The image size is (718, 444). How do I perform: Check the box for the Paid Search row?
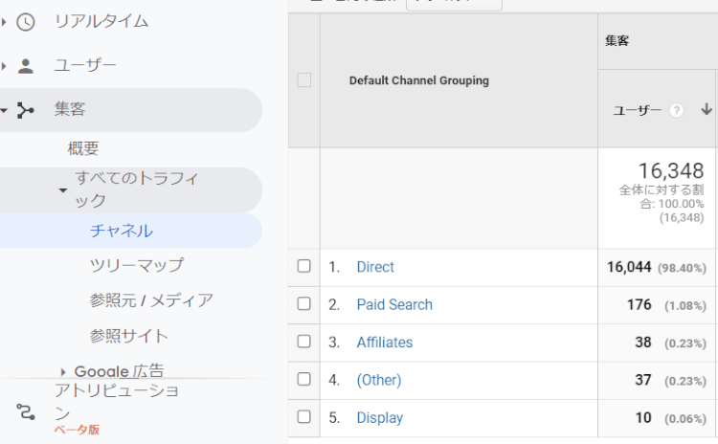(304, 303)
